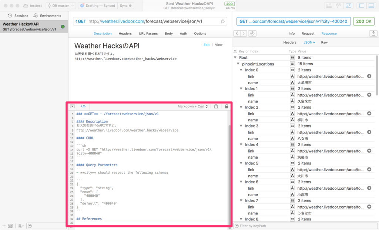The image size is (379, 230).
Task: Go forward to next response arrow
Action: [244, 34]
